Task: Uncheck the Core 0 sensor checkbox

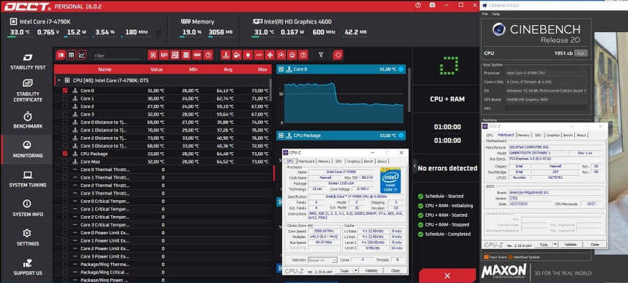Action: [65, 91]
